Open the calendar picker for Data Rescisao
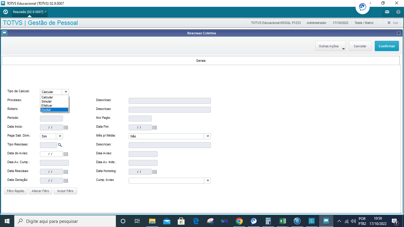Image resolution: width=404 pixels, height=227 pixels. click(66, 172)
